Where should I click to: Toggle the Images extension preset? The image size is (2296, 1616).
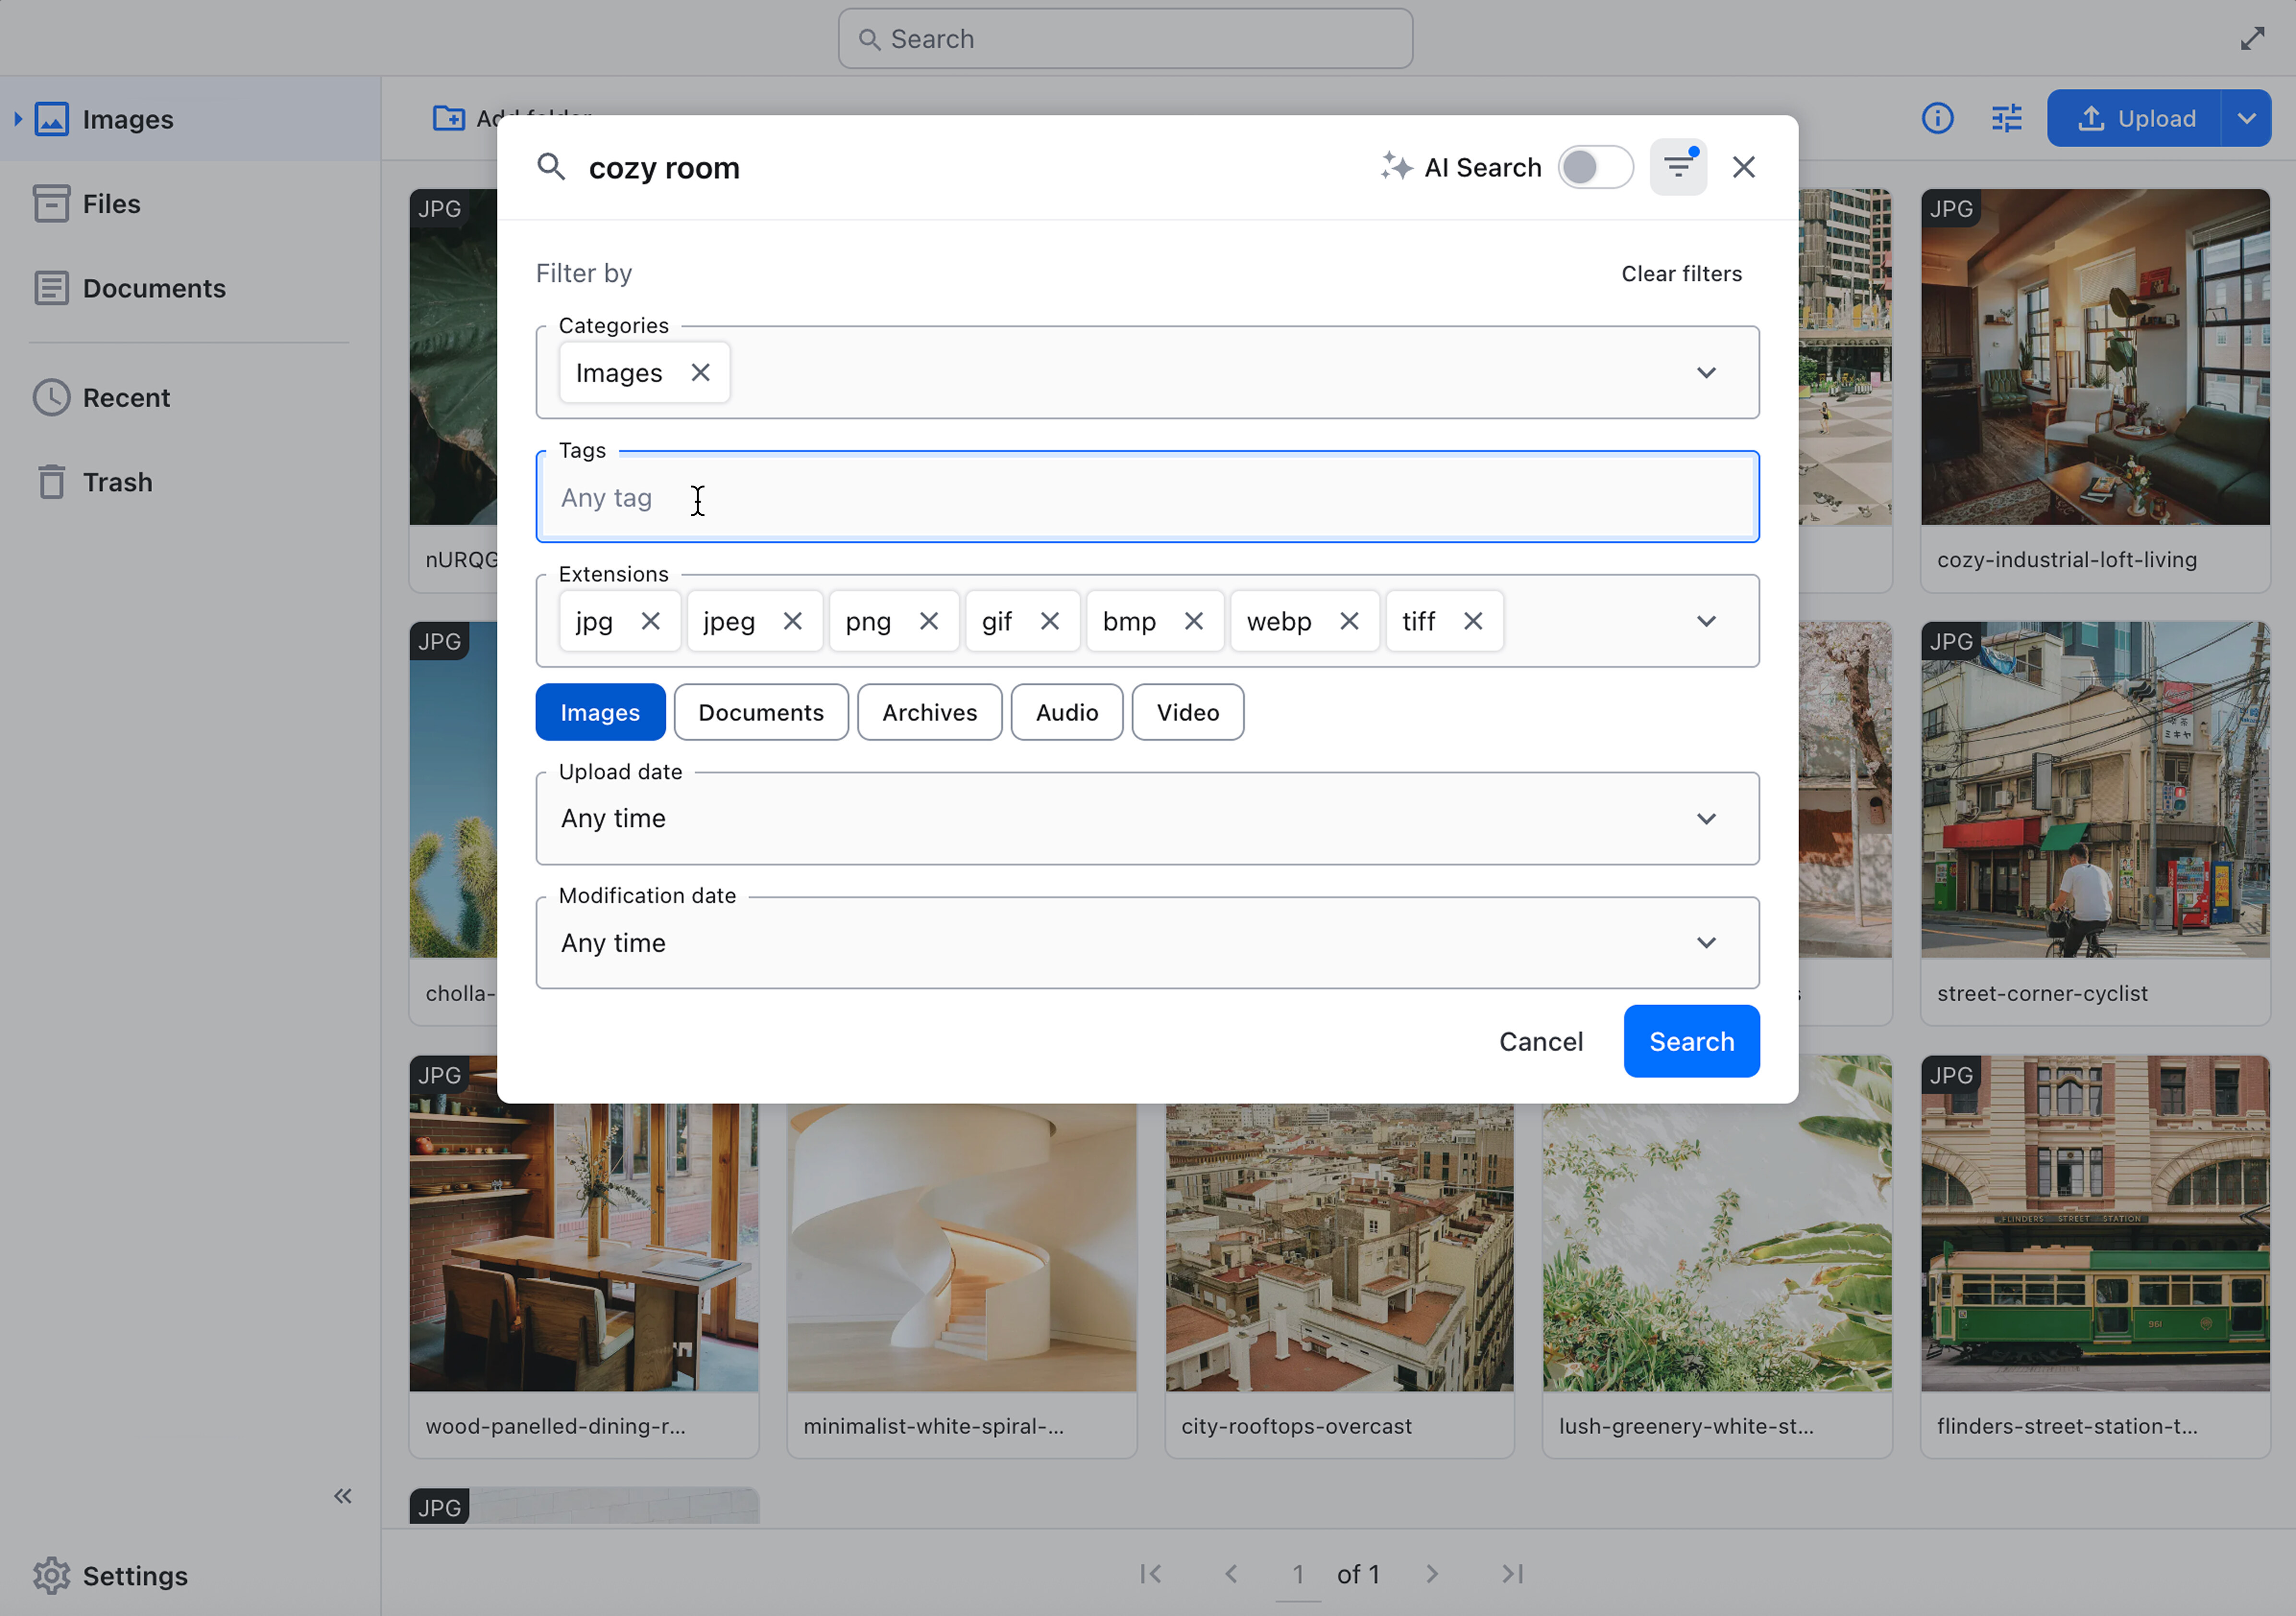click(x=600, y=712)
